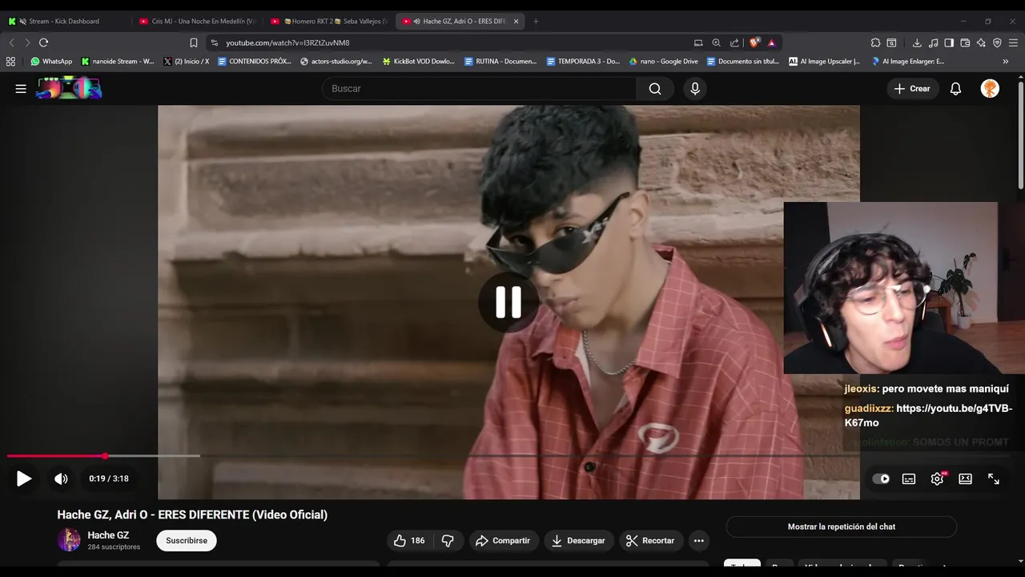Open the more actions ellipsis menu
The image size is (1025, 577).
(x=698, y=541)
